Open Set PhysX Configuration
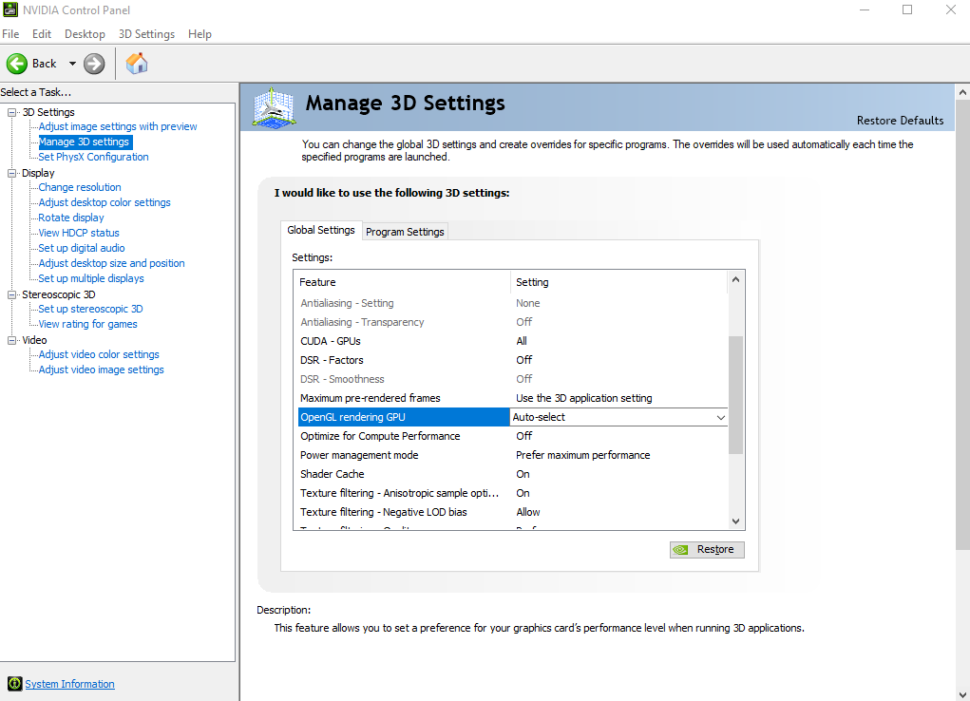This screenshot has width=970, height=701. click(93, 157)
